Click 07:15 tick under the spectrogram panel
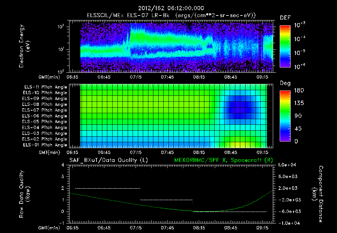Viewport: 337px width, 233px height. tap(136, 77)
